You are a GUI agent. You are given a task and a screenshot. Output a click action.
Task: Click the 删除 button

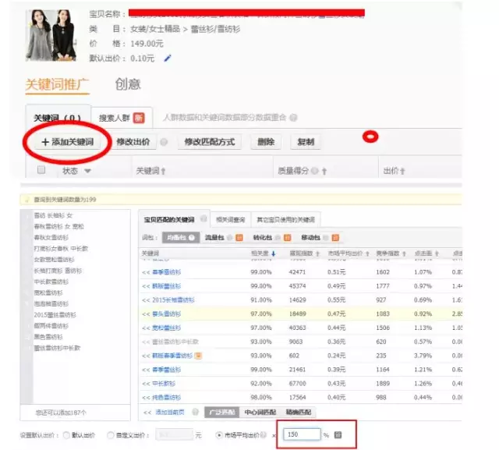point(266,142)
